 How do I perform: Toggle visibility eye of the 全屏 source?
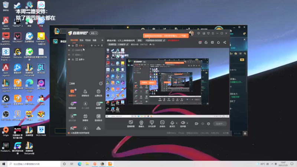[x=69, y=59]
